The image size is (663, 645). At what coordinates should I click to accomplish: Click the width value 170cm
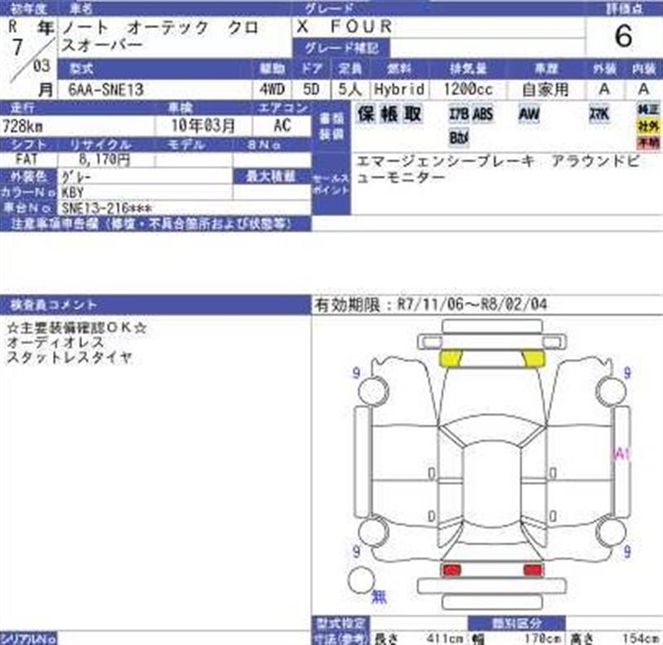point(544,638)
